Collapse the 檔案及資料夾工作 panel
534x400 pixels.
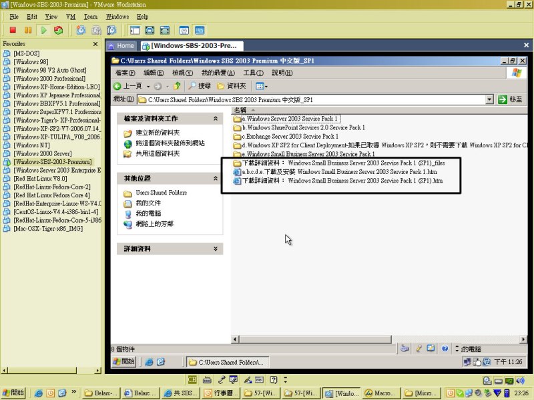coord(215,119)
